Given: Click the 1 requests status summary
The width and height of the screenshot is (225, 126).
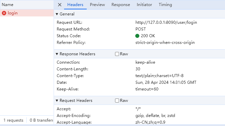Looking at the screenshot, I should pos(13,120).
